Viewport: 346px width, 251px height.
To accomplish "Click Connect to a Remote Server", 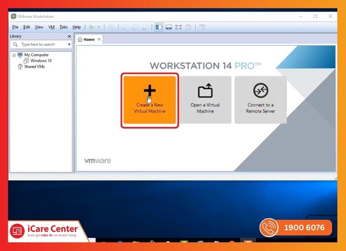I will click(x=261, y=100).
